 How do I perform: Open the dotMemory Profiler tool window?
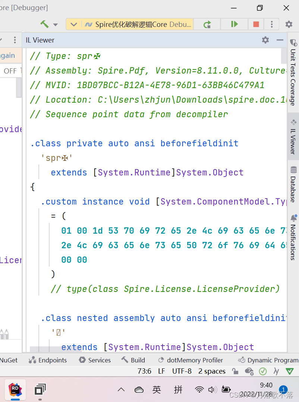click(191, 360)
